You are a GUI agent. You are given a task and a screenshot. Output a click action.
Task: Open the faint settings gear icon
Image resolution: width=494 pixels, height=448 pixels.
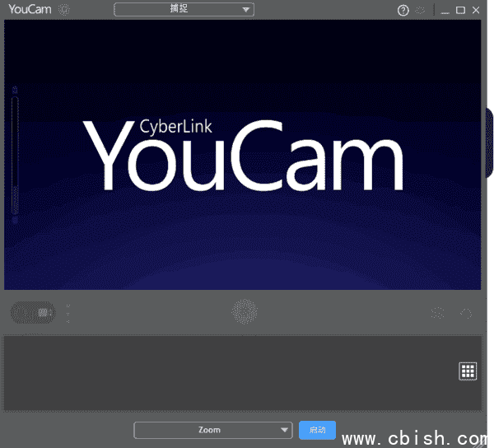tap(420, 11)
